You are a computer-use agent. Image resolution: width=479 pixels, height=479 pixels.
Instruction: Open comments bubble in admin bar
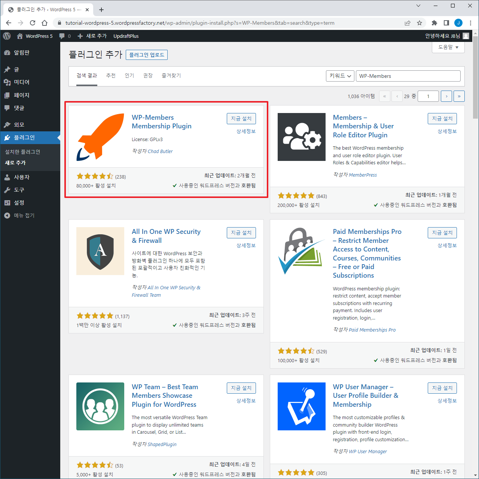click(x=65, y=36)
